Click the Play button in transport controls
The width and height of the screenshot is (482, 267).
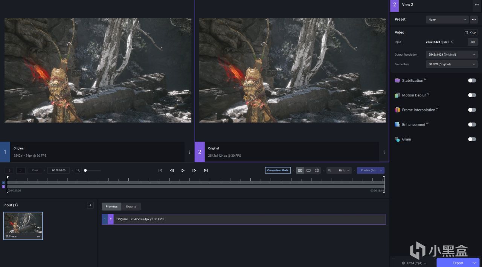tap(183, 170)
